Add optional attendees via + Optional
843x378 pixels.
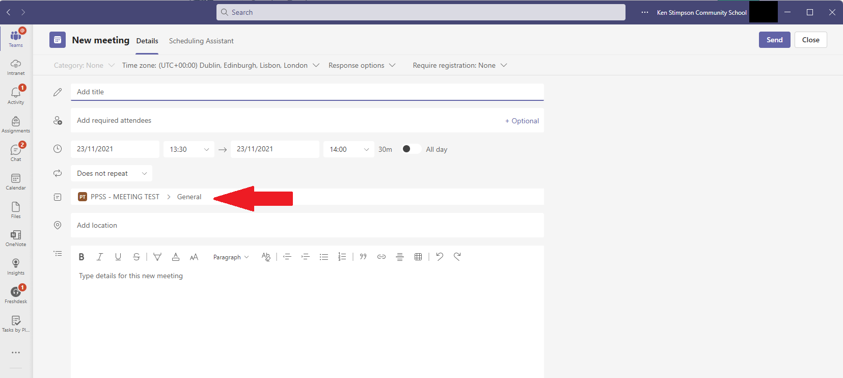(522, 121)
